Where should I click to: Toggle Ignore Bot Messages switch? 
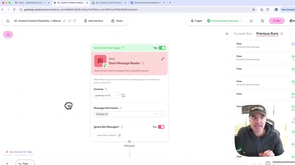(x=161, y=127)
